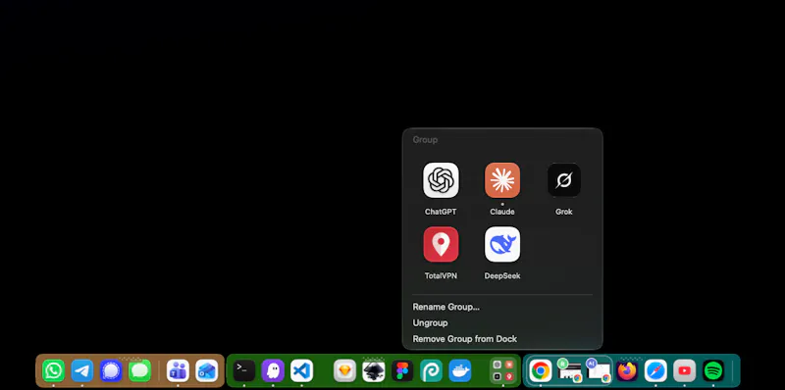
Task: Open ChatGPT from the group popup
Action: coord(441,180)
